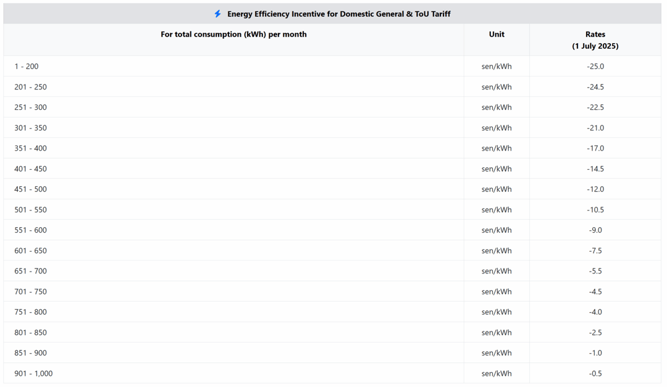This screenshot has width=667, height=387.
Task: Click the rate value -21.0
Action: coord(595,128)
